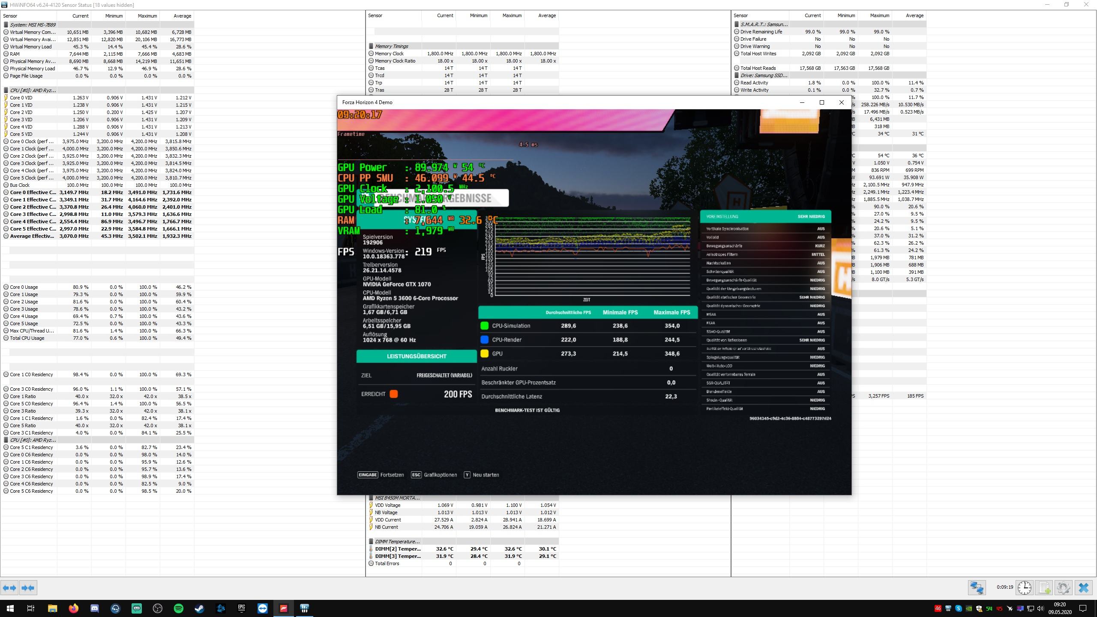Select the Read Activity sensor row
The image size is (1097, 617).
tap(829, 83)
